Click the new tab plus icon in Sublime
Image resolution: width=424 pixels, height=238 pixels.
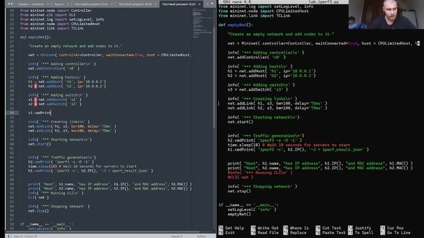(x=207, y=4)
